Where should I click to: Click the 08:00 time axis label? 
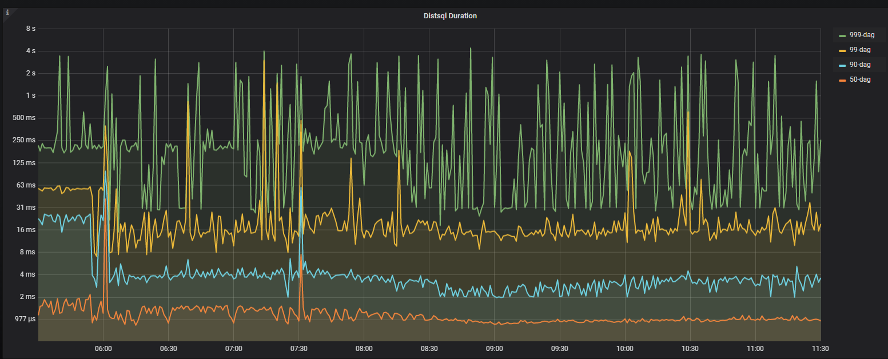coord(364,348)
